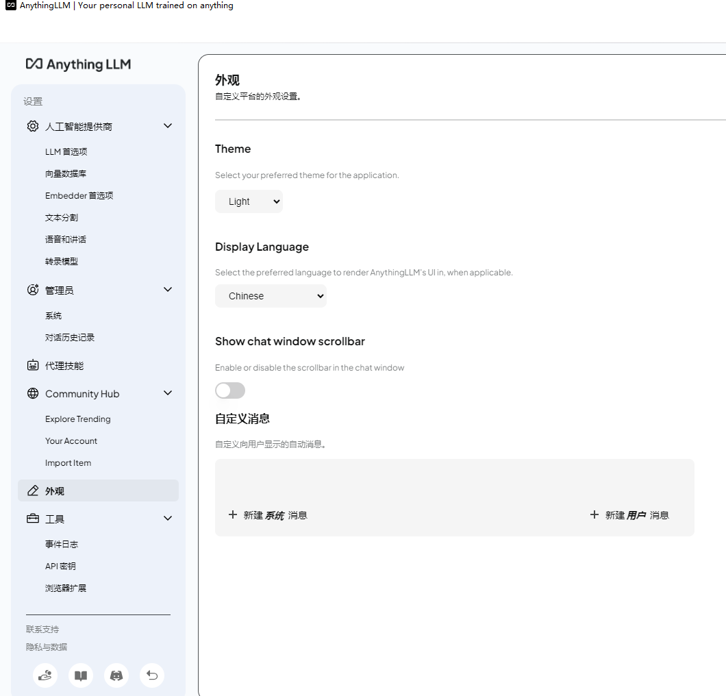Toggle the chat window scrollbar switch

pyautogui.click(x=230, y=390)
